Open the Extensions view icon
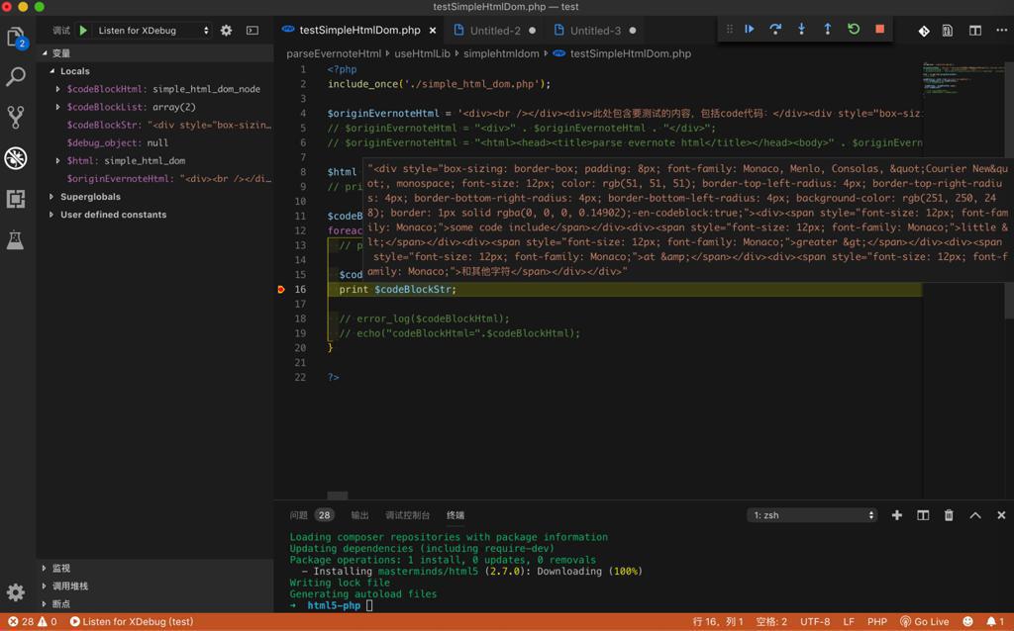This screenshot has width=1014, height=631. coord(16,199)
